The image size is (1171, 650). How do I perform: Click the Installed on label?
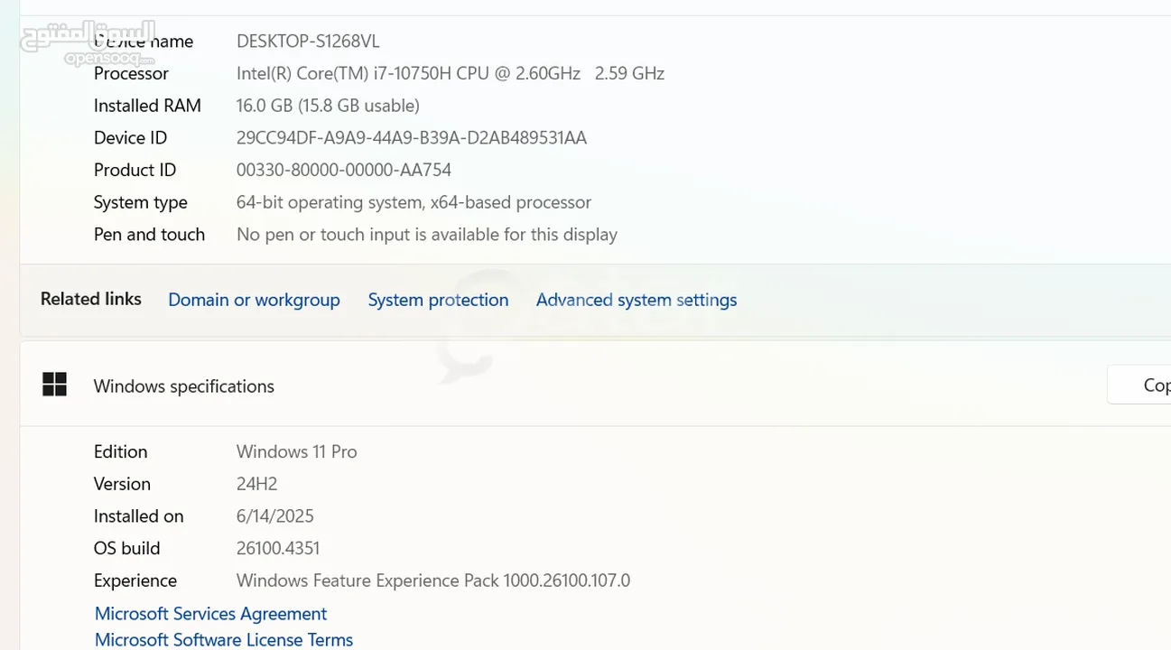(138, 516)
